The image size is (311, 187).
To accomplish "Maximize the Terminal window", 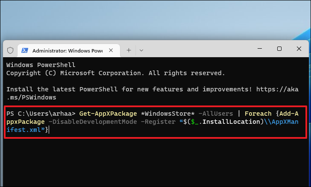I will pos(279,49).
